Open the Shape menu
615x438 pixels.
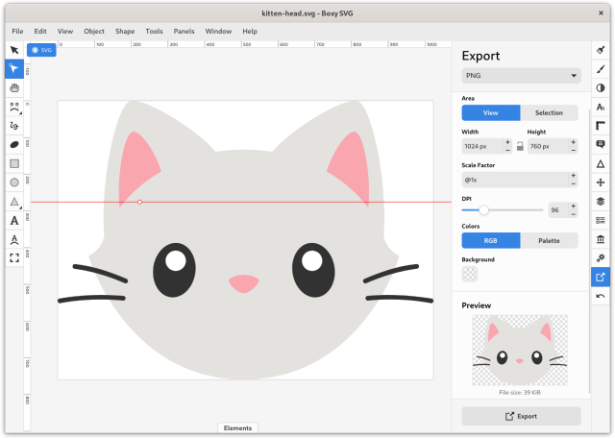[x=125, y=31]
